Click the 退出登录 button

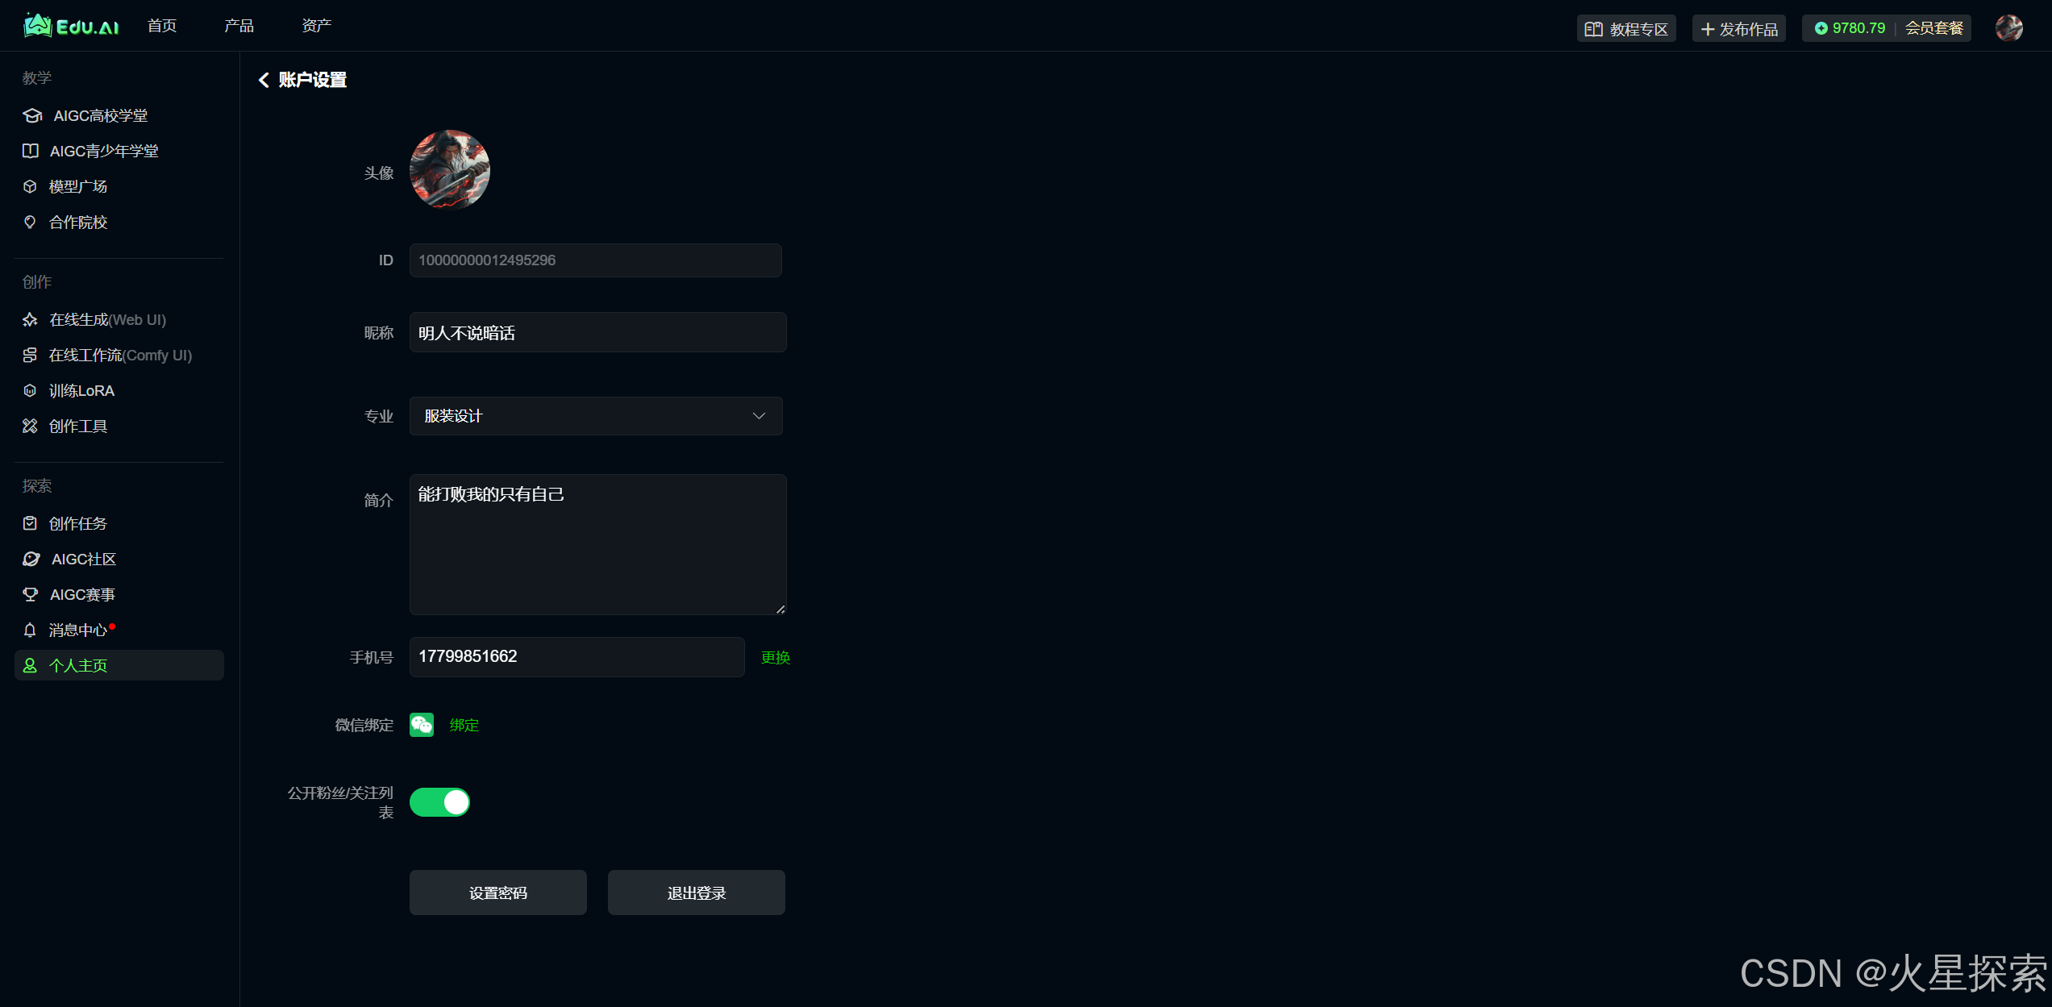[x=696, y=893]
